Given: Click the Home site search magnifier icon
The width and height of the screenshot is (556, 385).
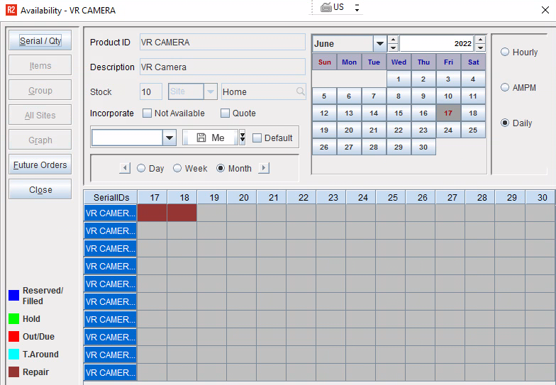Looking at the screenshot, I should [301, 92].
